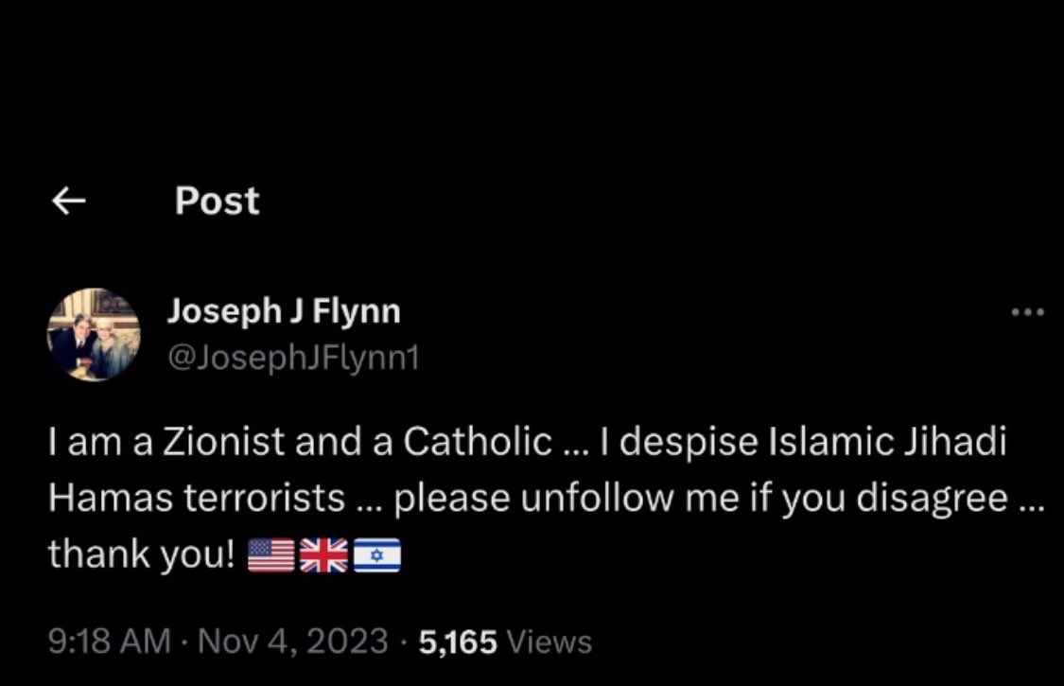Open the Joseph J Flynn display name
Image resolution: width=1064 pixels, height=686 pixels.
tap(284, 310)
